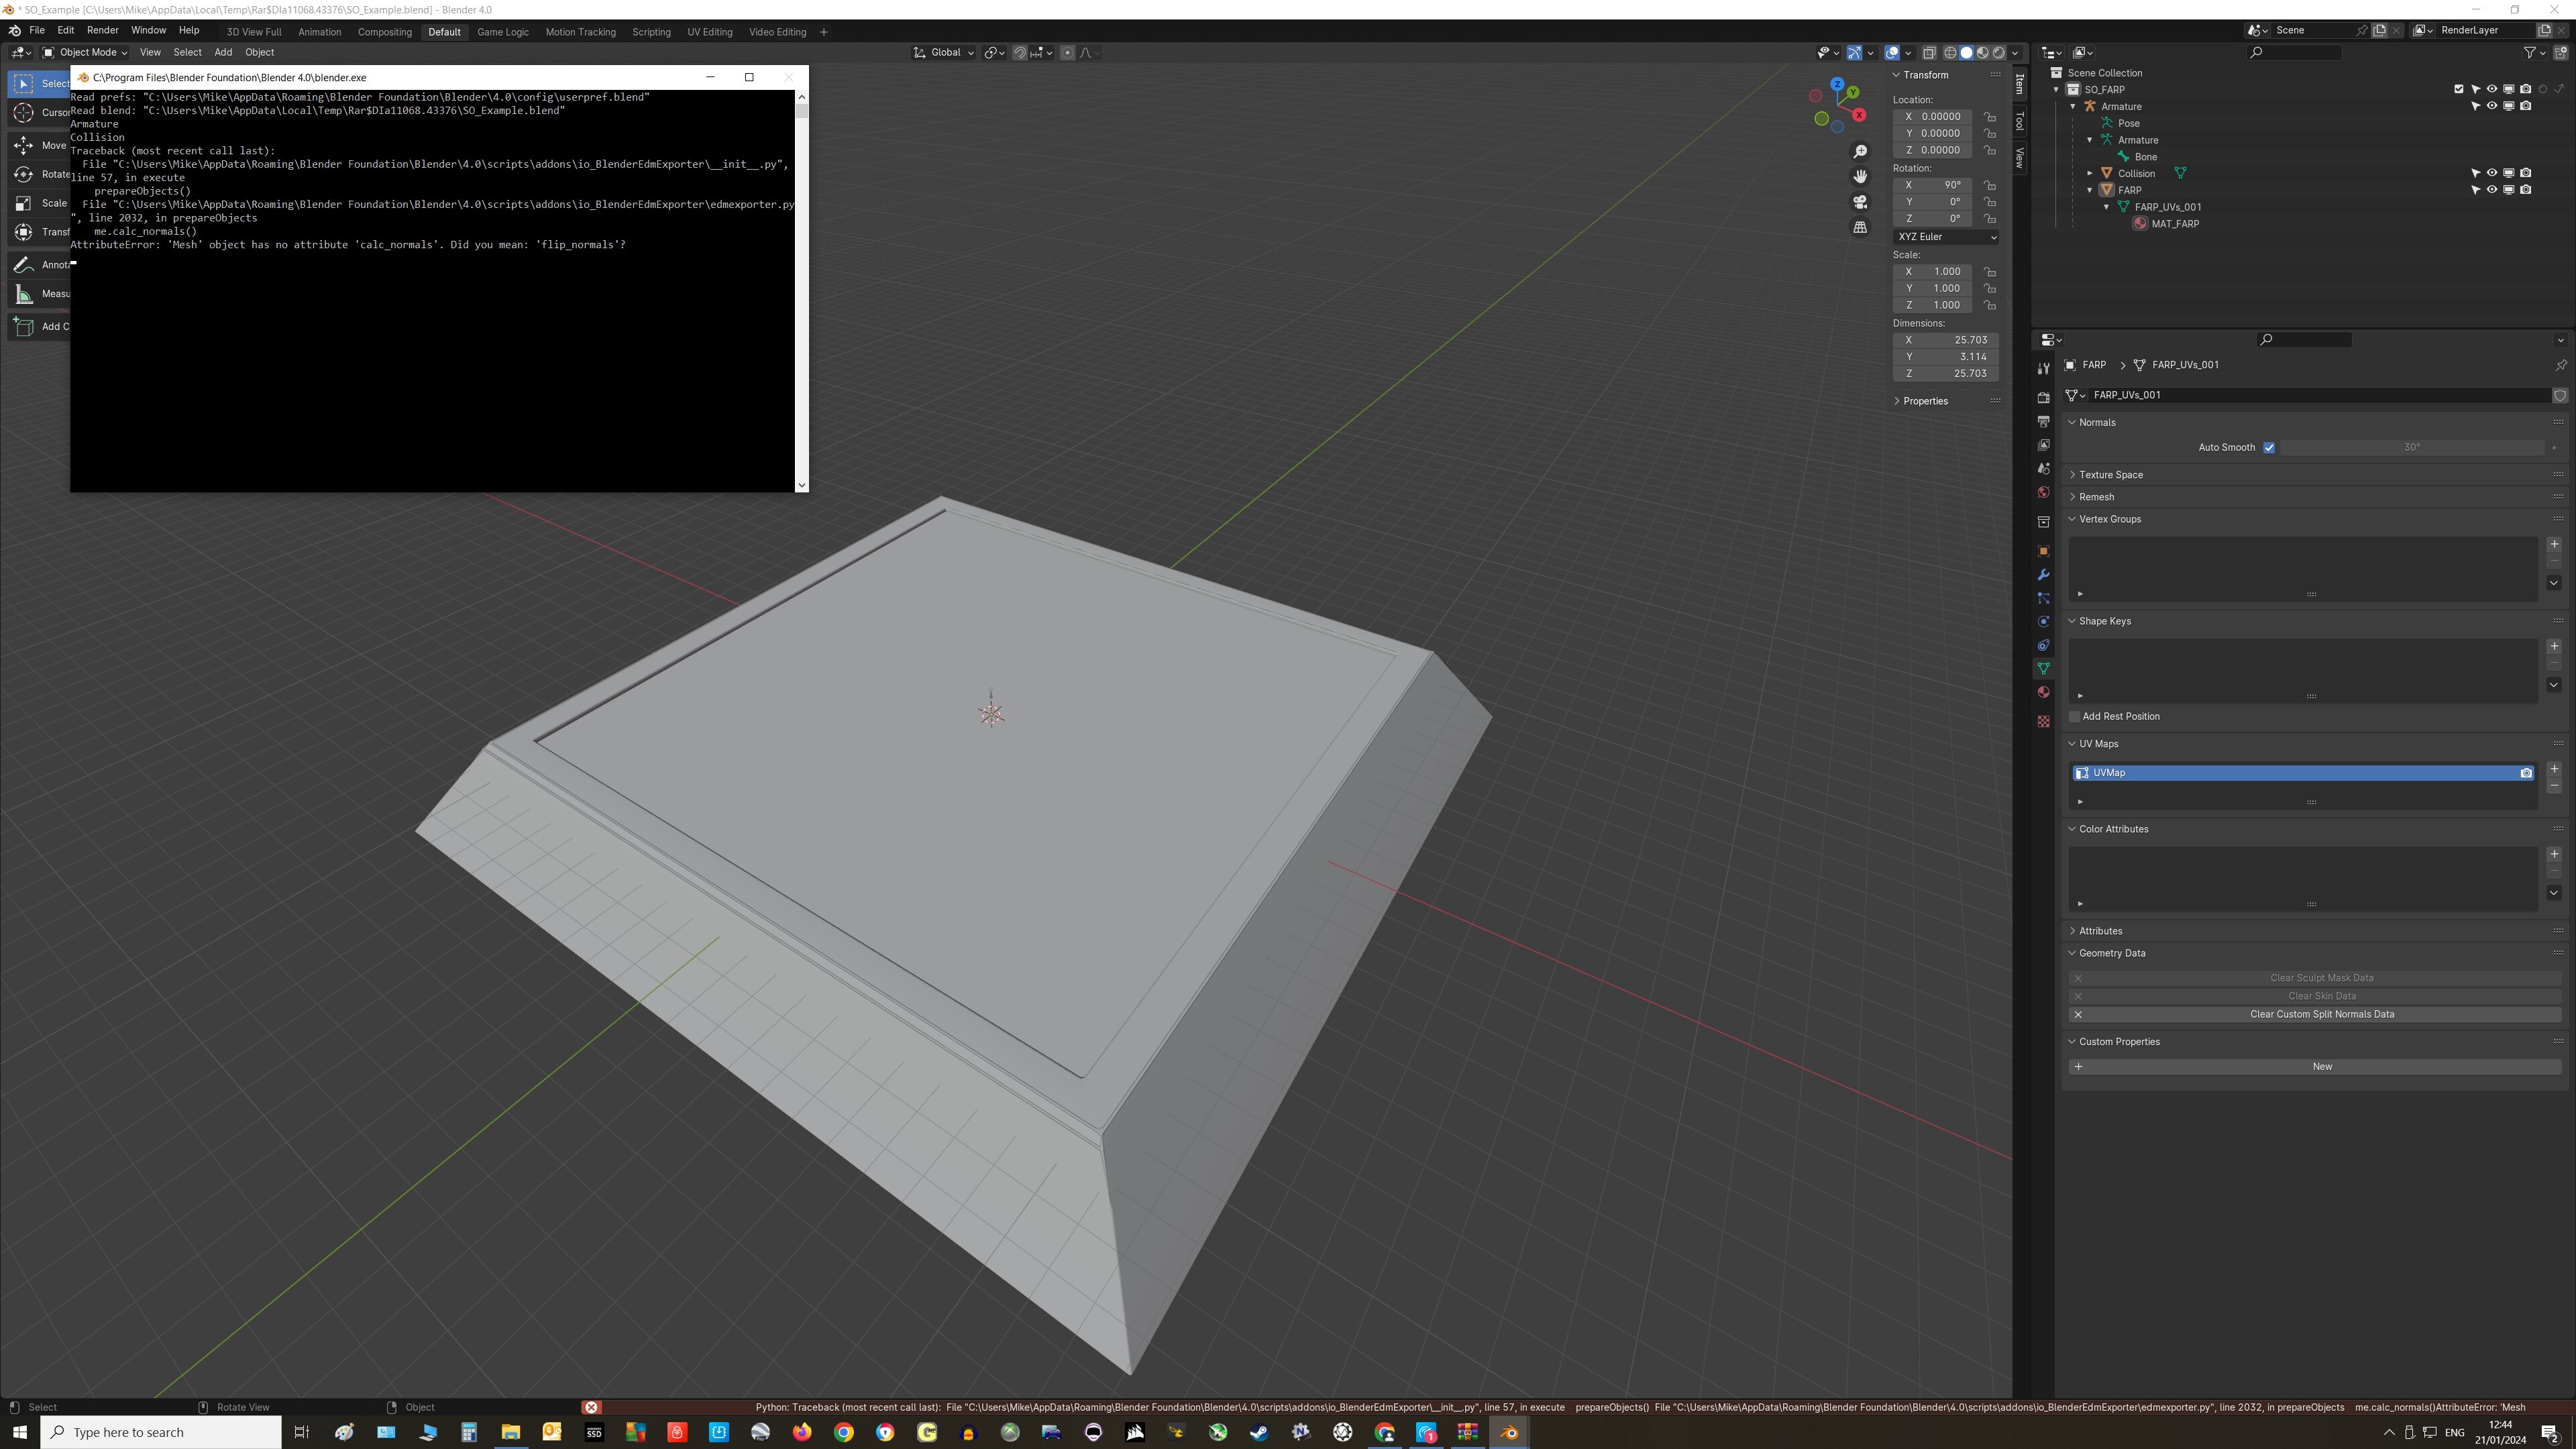
Task: Expand the Remesh panel
Action: (2096, 497)
